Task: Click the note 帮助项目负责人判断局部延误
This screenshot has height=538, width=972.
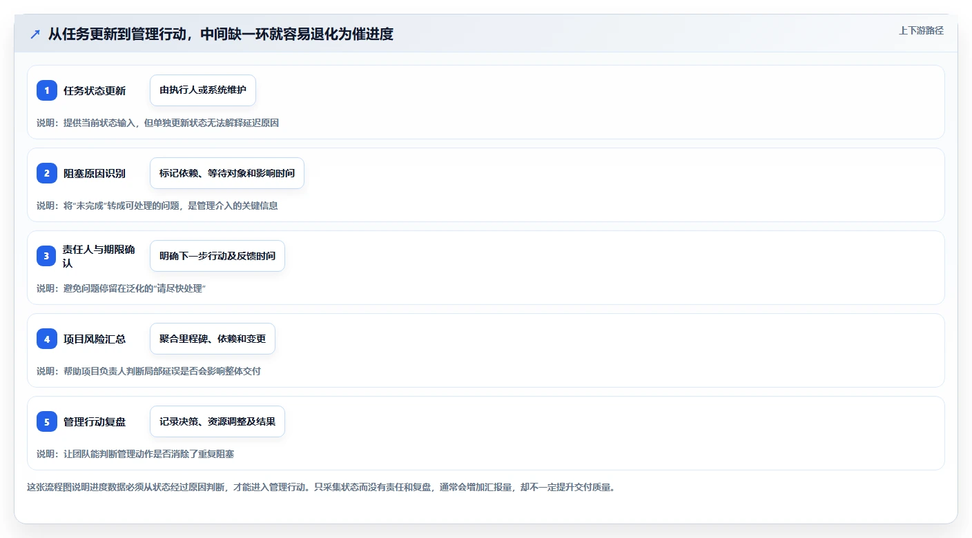Action: pos(148,371)
